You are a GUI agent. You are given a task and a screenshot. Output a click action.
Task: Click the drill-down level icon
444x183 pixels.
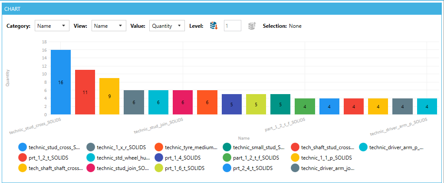click(x=213, y=26)
